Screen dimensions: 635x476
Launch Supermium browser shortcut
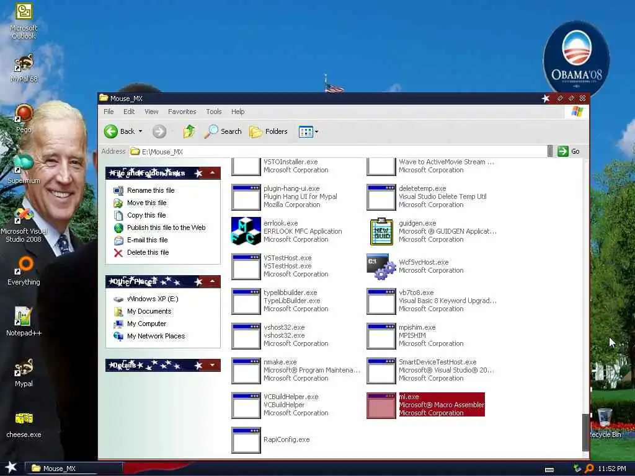pos(24,170)
